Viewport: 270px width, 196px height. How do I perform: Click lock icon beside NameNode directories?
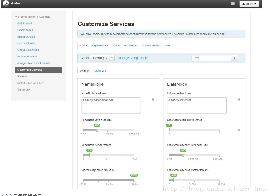153,99
